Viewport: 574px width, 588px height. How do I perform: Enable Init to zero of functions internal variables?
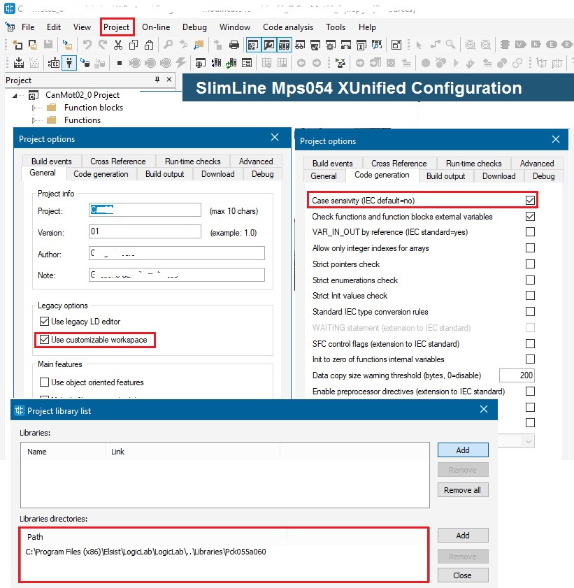click(530, 359)
